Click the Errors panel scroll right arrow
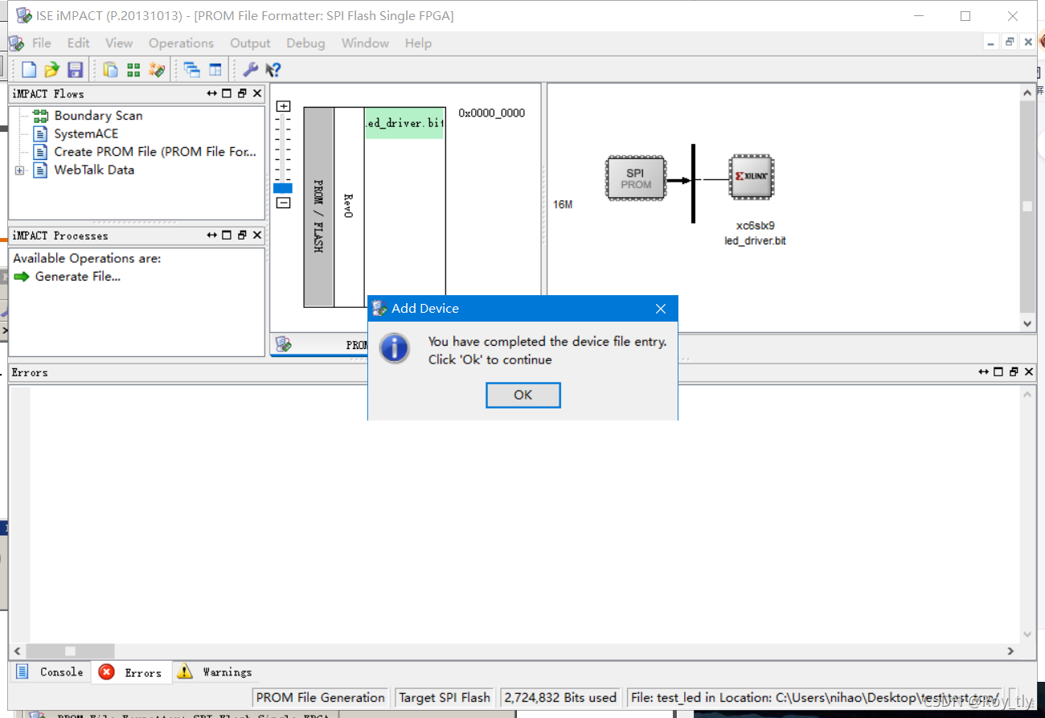Screen dimensions: 1045x718 point(1011,650)
